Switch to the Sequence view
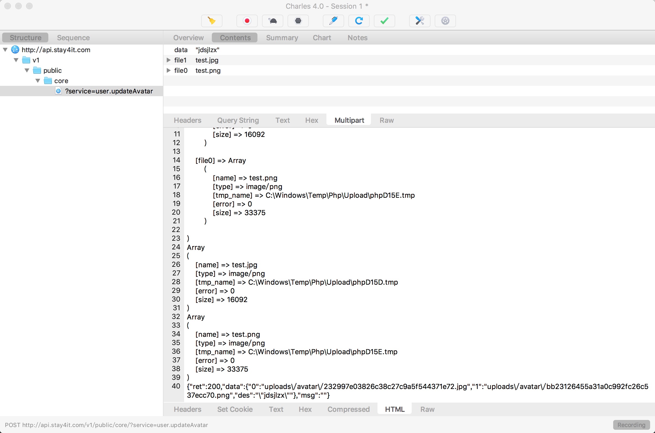This screenshot has width=655, height=433. click(73, 37)
